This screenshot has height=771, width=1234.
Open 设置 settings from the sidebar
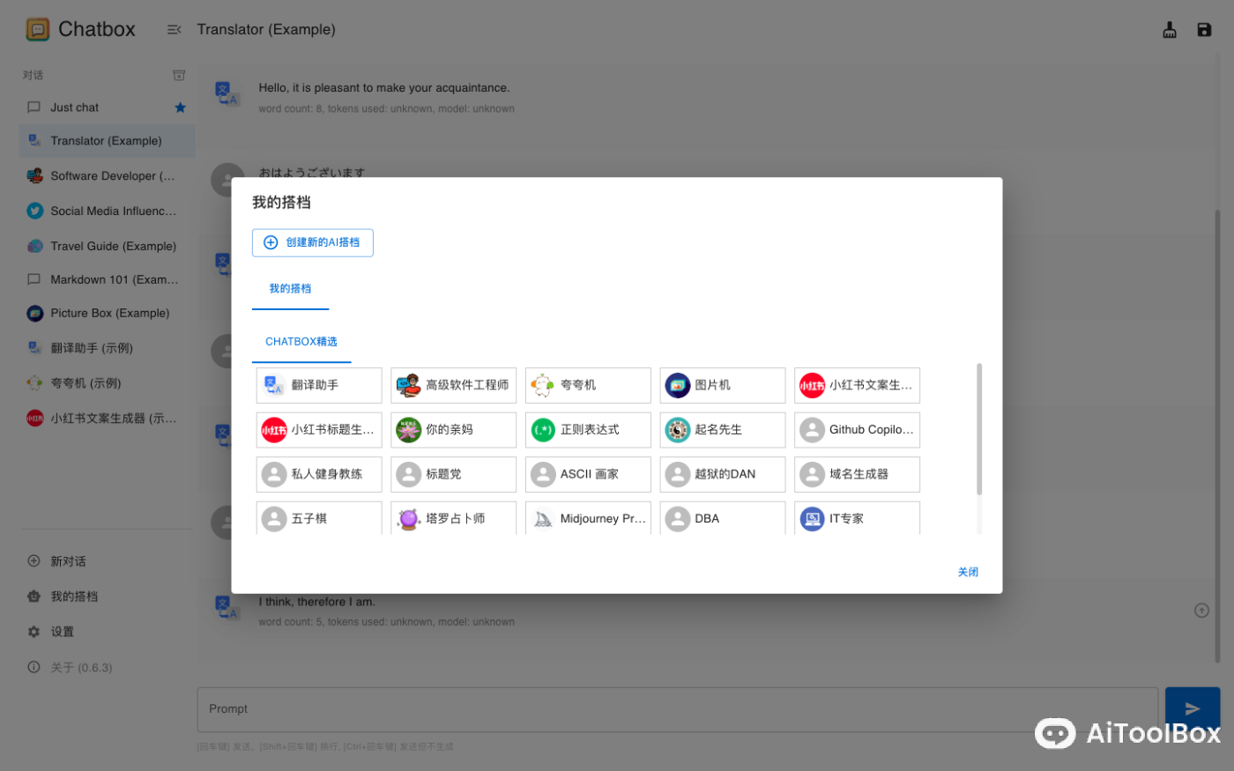[x=53, y=631]
